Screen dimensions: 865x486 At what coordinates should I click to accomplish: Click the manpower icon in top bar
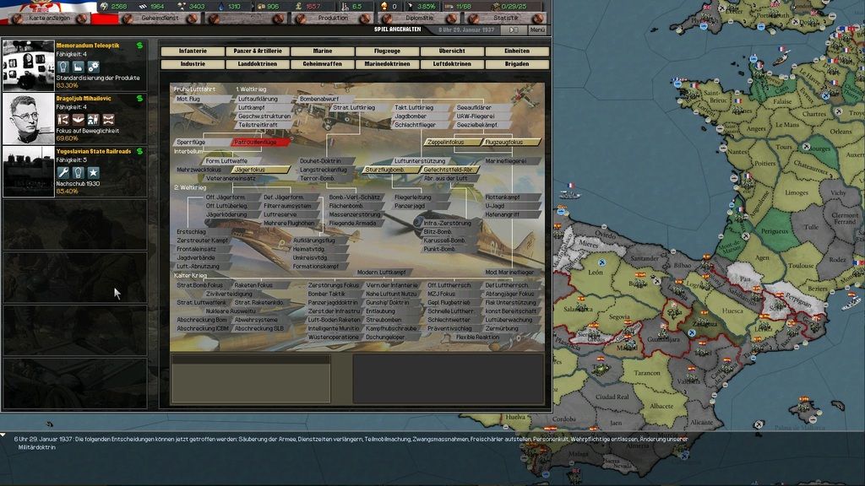345,6
